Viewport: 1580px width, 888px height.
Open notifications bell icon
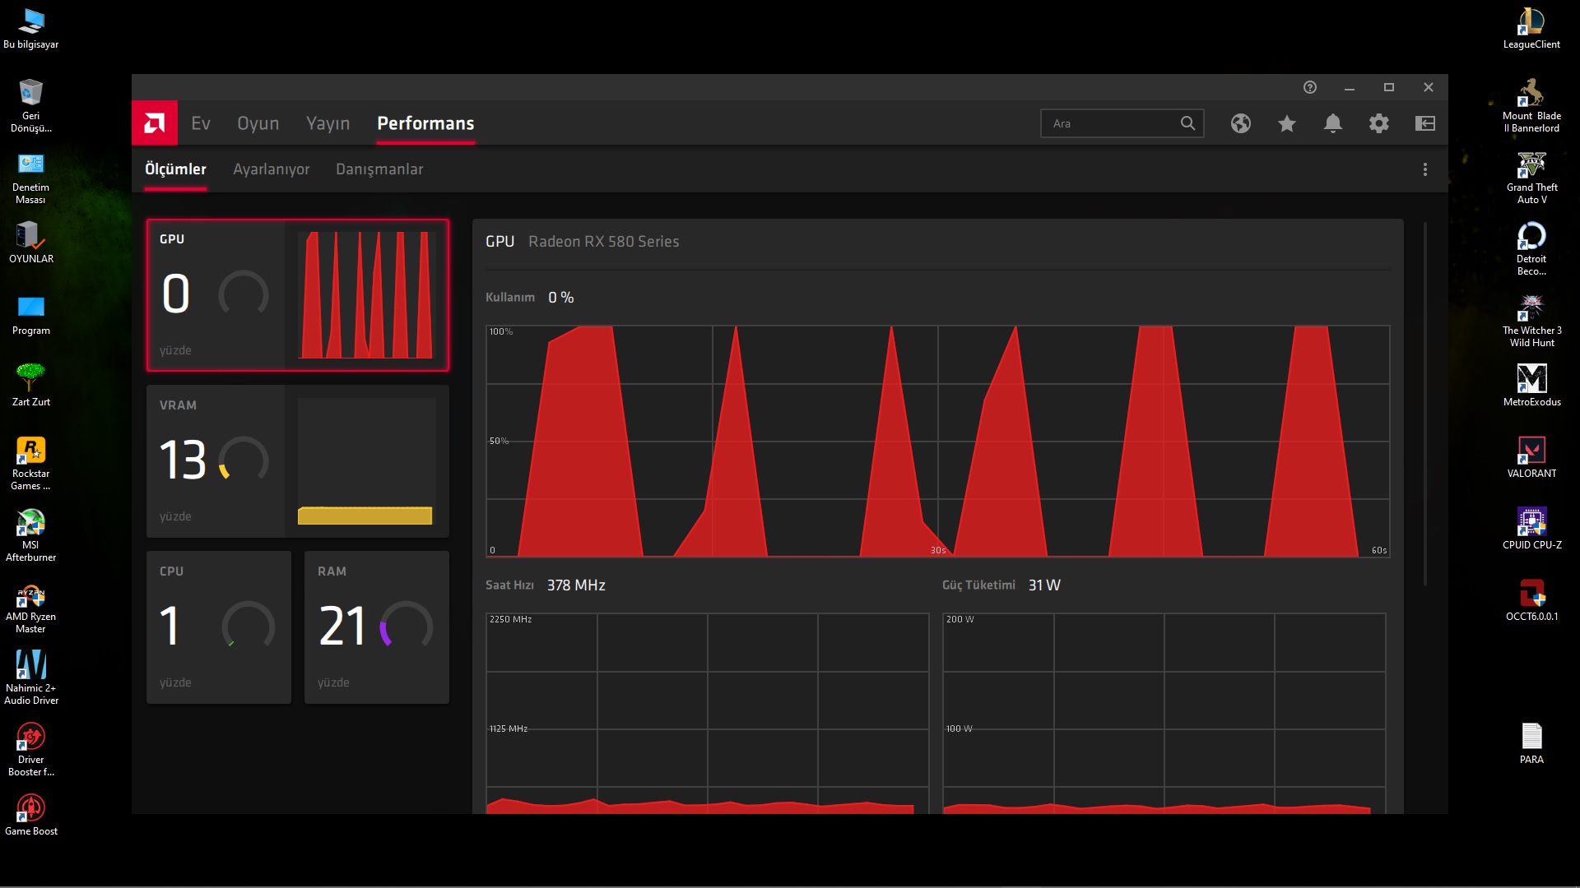point(1333,123)
